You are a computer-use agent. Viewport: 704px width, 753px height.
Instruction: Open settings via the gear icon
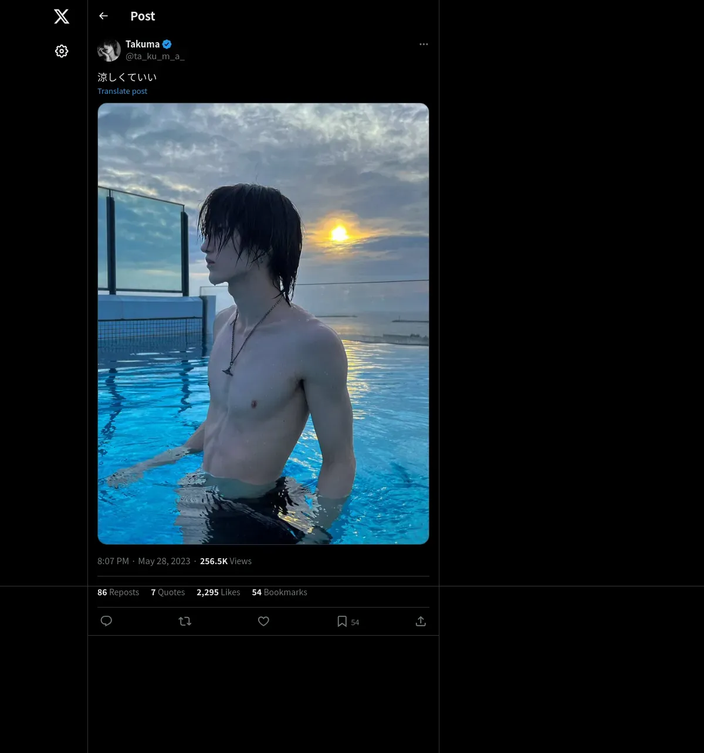(62, 51)
